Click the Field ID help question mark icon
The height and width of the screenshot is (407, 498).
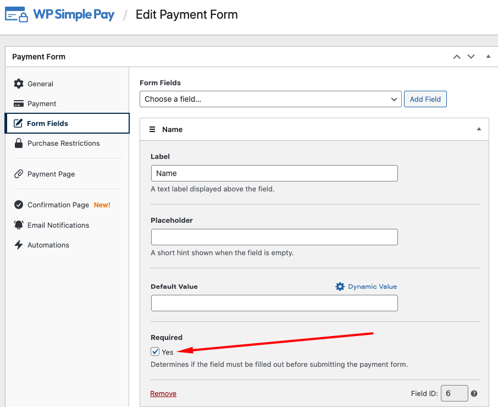tap(474, 394)
